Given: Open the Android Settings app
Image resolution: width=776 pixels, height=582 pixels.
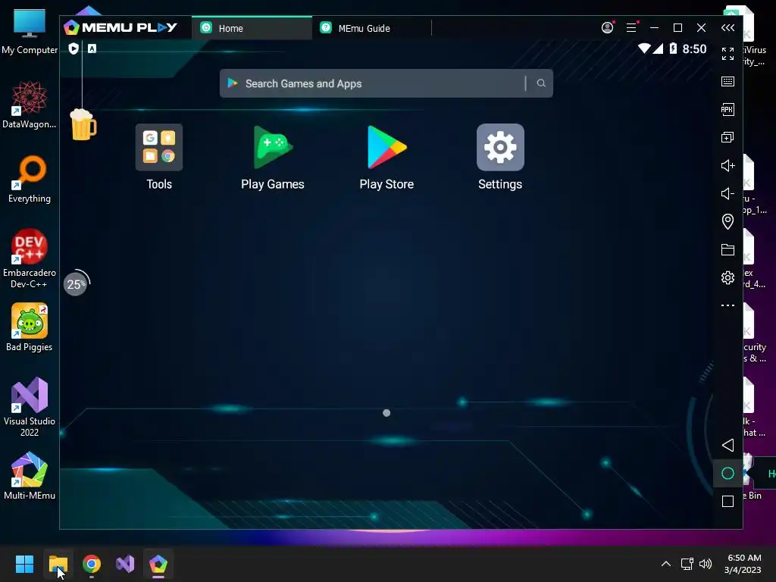Looking at the screenshot, I should click(500, 148).
